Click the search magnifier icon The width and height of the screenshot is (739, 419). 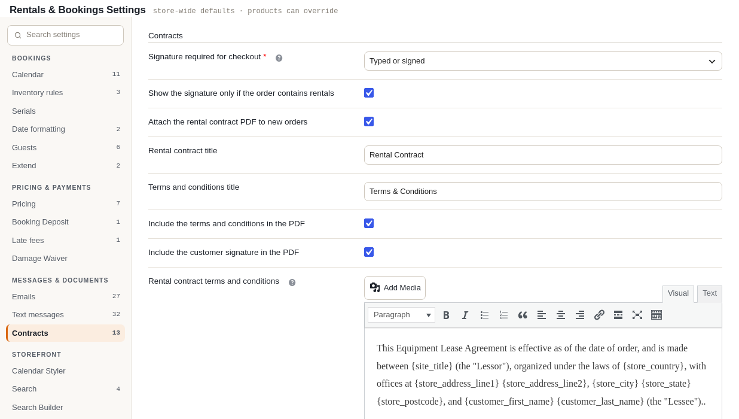(x=18, y=35)
